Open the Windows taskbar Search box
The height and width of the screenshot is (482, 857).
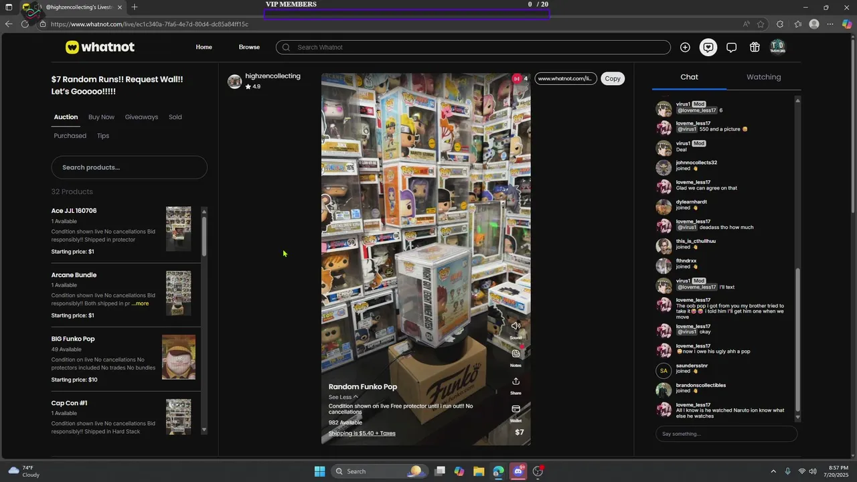click(x=379, y=471)
